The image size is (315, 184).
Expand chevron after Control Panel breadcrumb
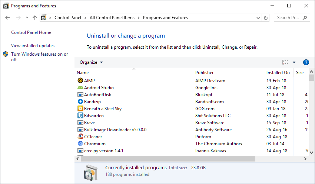[85, 18]
